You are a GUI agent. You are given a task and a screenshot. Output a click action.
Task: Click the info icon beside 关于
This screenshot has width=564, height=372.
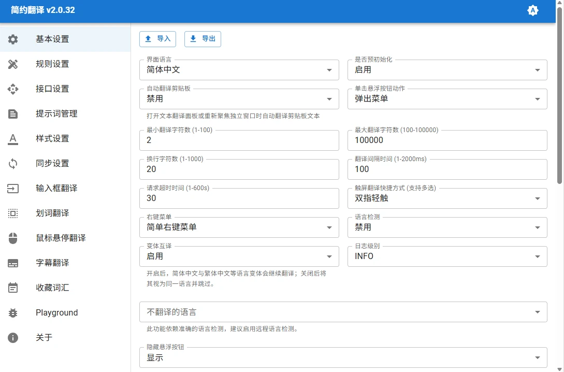[x=13, y=337]
